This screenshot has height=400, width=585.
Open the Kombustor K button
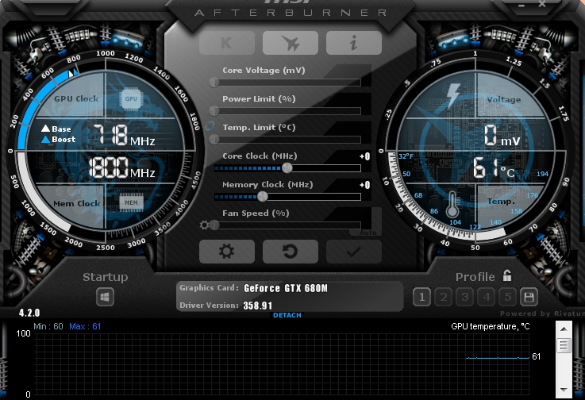(x=227, y=43)
